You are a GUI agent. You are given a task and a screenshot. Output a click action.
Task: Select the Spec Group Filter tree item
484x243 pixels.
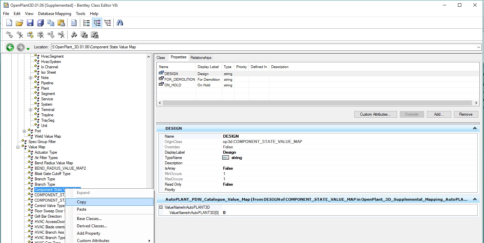pos(42,142)
